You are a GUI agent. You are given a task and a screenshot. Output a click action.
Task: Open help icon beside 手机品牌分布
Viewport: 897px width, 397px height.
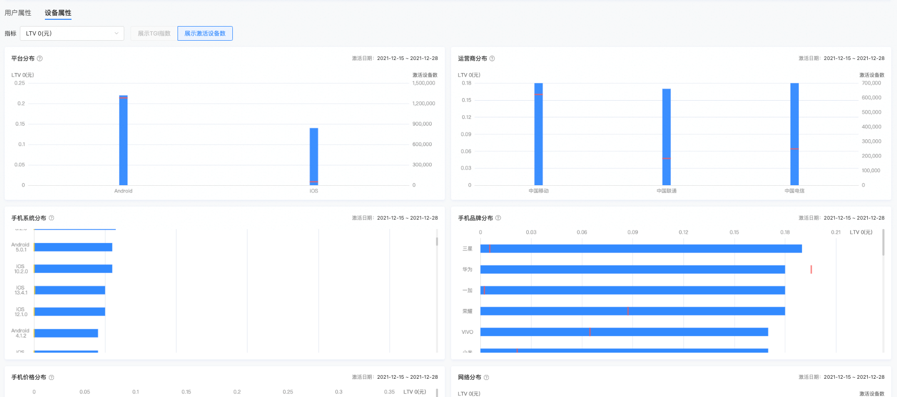498,218
